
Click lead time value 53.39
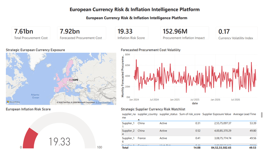(x=253, y=123)
